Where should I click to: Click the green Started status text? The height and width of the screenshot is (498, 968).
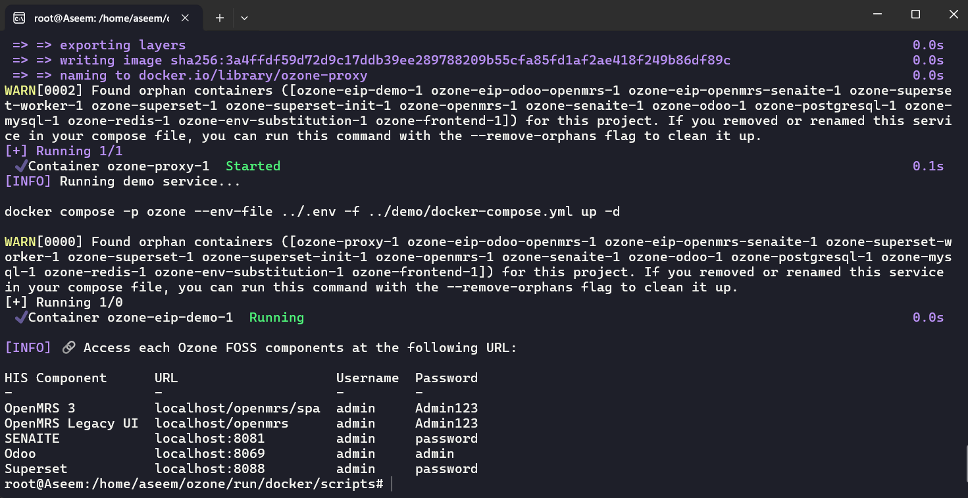[x=253, y=166]
